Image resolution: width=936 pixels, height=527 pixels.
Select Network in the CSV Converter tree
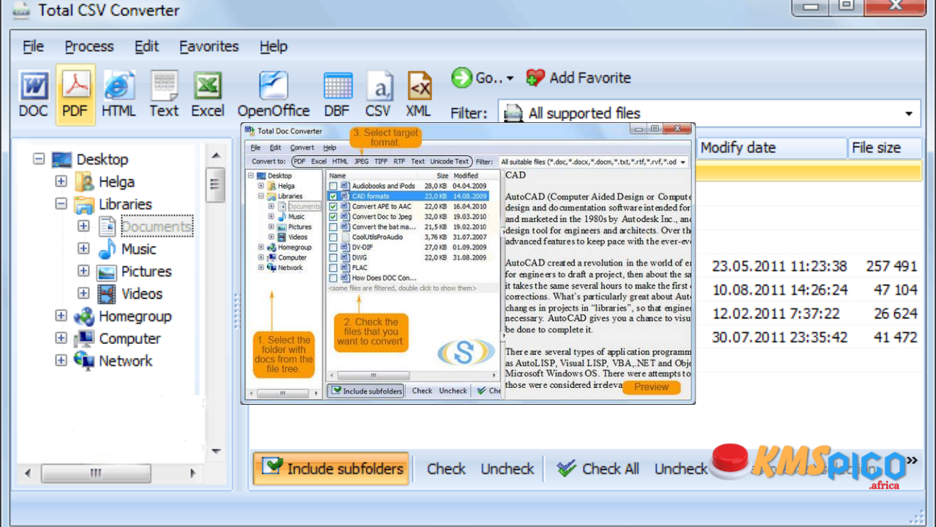[x=125, y=361]
